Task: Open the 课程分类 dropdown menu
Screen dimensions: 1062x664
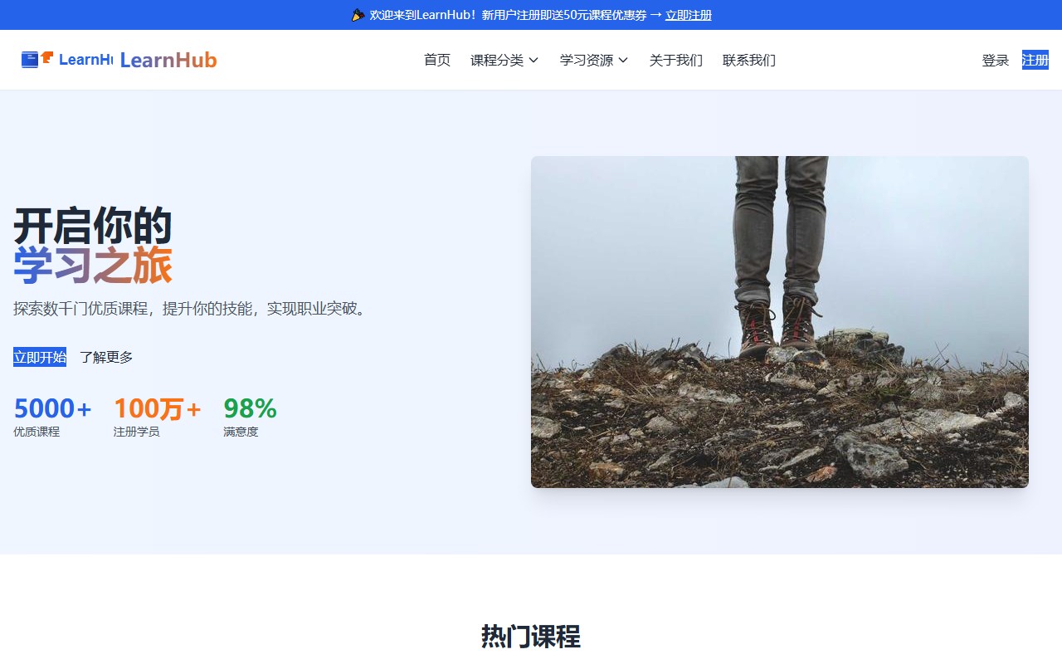Action: click(498, 60)
